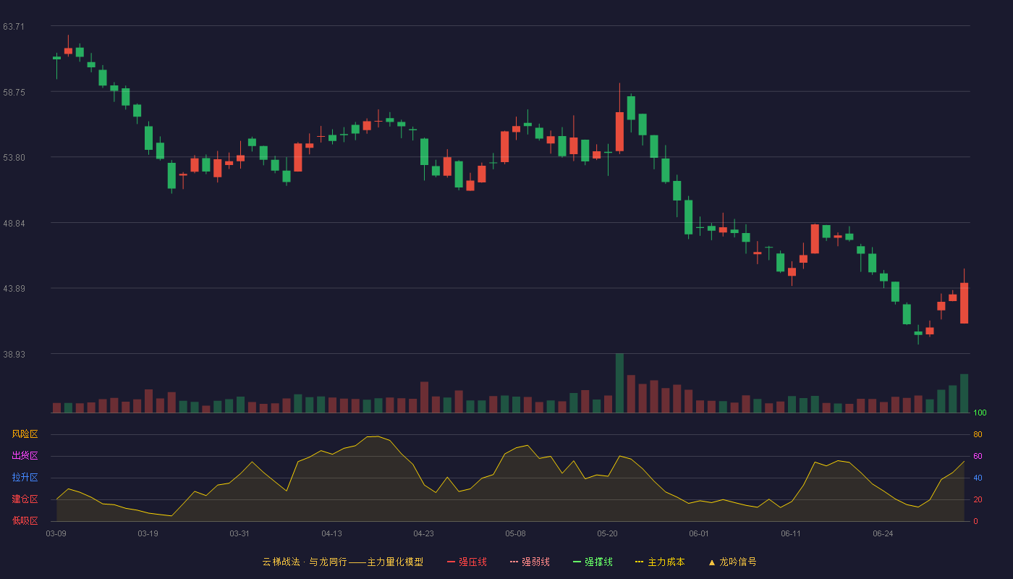
Task: Click the 03-09 date axis label
Action: pyautogui.click(x=56, y=533)
